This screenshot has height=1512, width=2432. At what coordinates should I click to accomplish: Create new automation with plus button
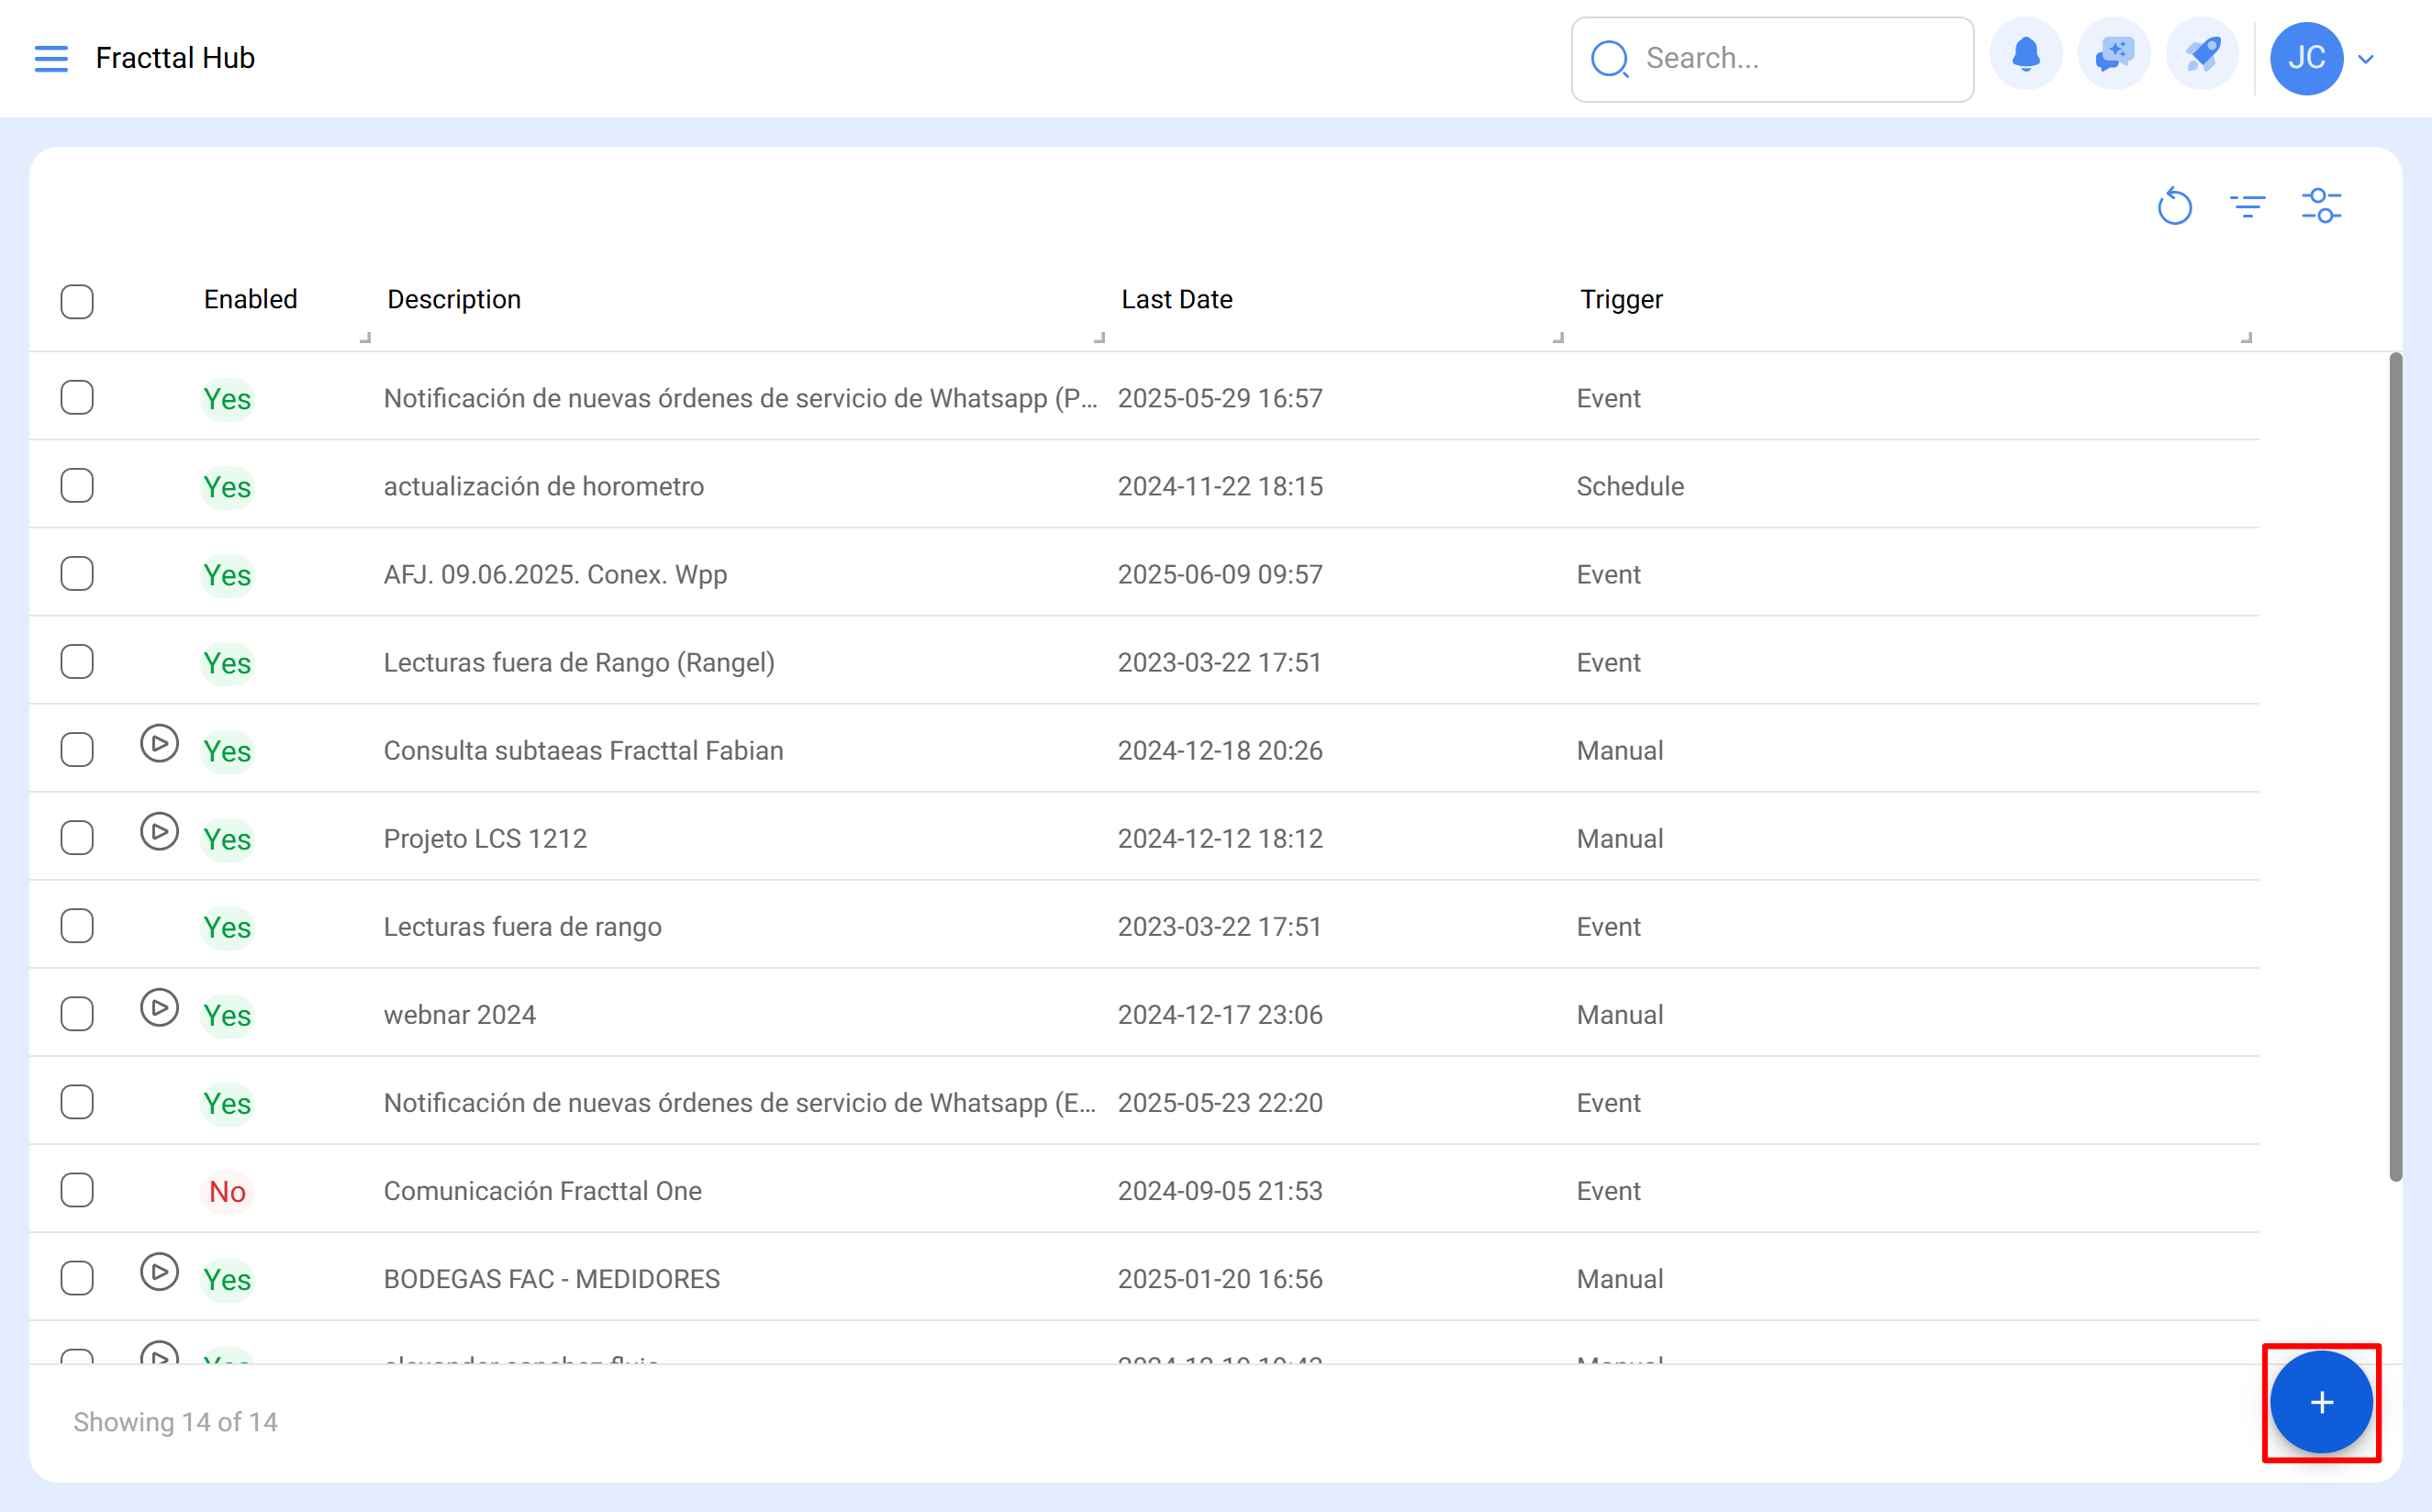tap(2321, 1402)
